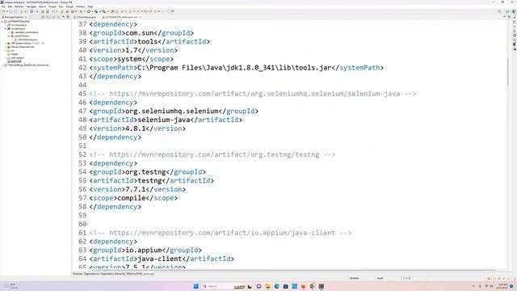This screenshot has width=517, height=291.
Task: Select the test-output folder in the tree
Action: (18, 57)
